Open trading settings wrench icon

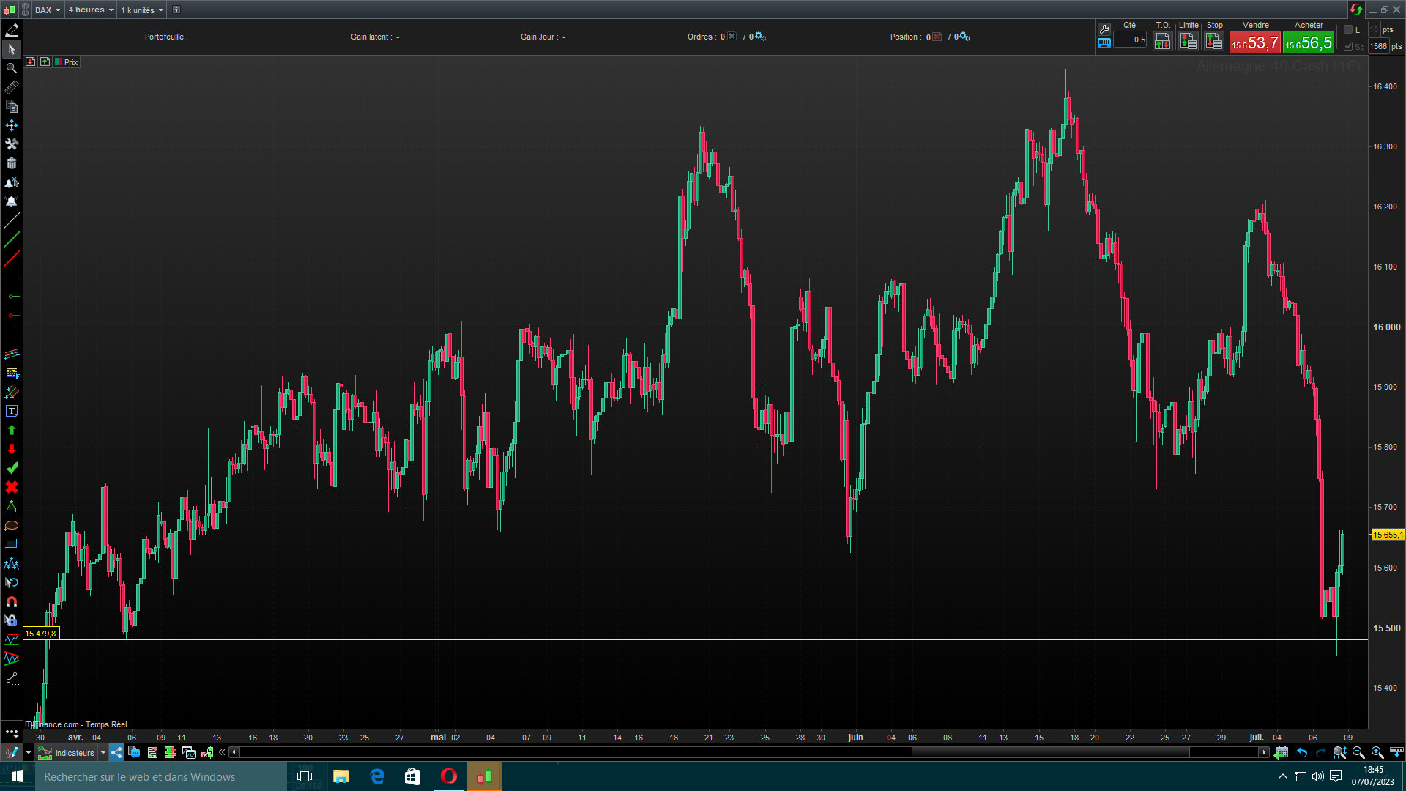point(1104,29)
